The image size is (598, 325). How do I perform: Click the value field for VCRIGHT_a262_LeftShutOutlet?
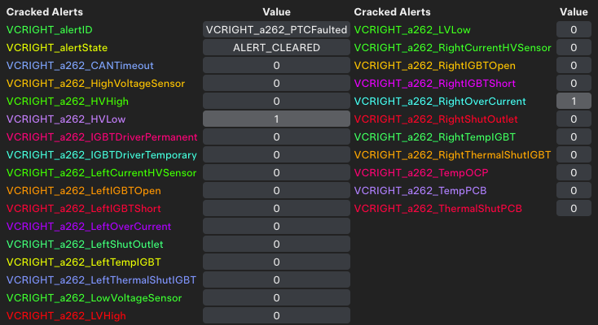(276, 244)
